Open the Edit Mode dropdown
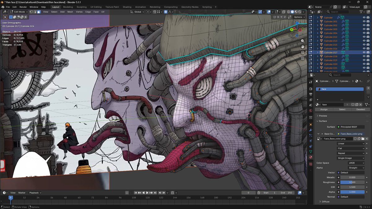 [19, 12]
